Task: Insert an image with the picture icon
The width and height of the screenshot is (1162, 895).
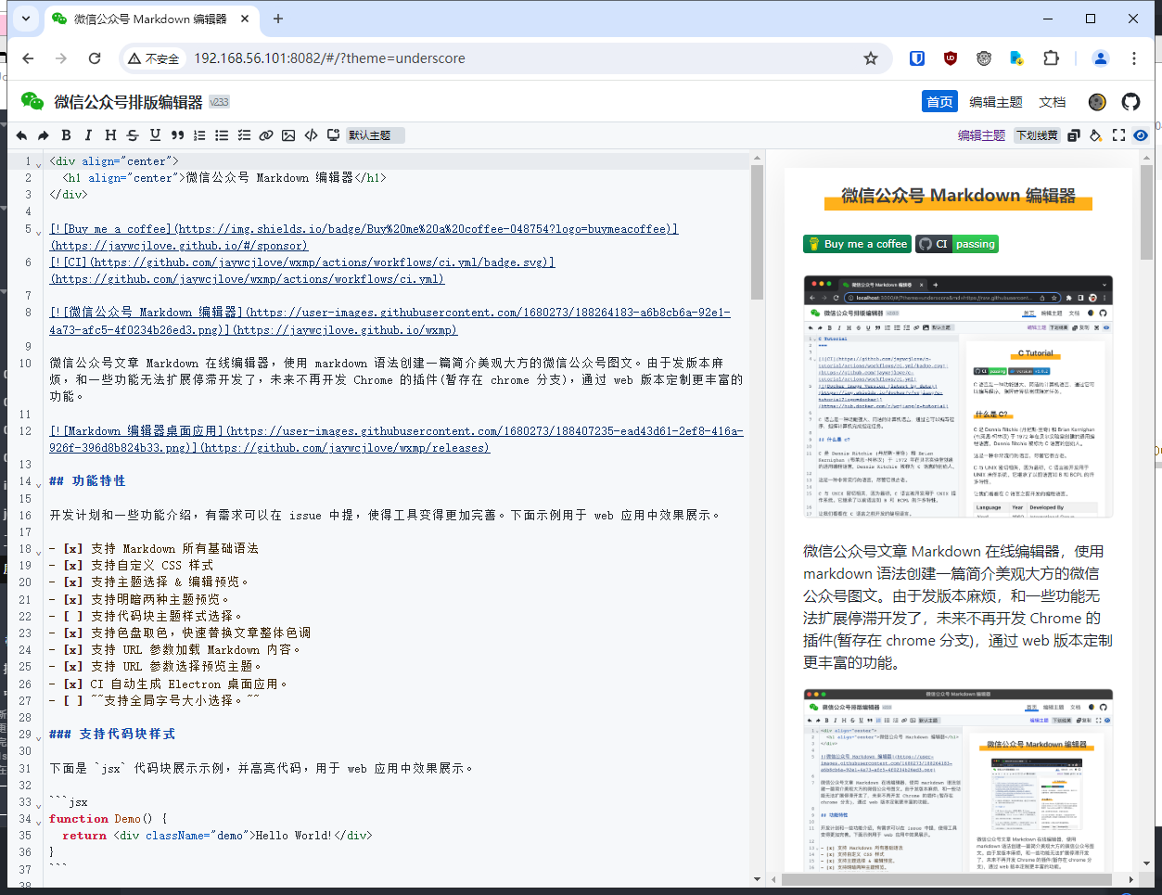Action: click(x=288, y=135)
